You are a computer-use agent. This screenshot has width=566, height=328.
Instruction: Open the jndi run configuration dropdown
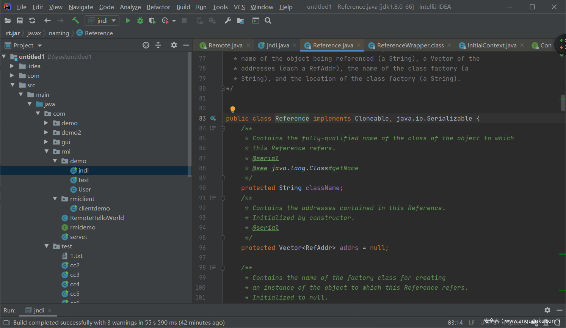click(x=102, y=20)
